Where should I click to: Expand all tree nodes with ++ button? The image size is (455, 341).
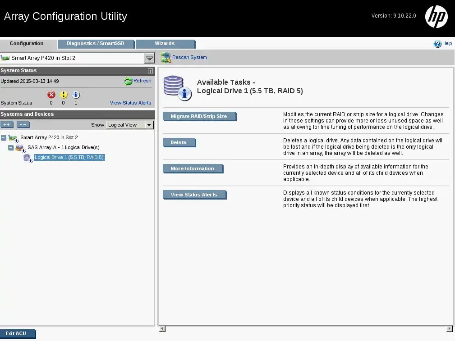click(7, 124)
